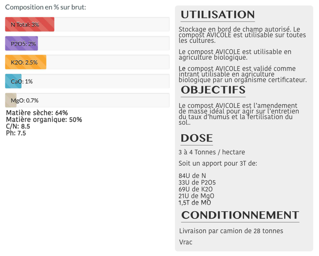Click the 'Vrac' text
This screenshot has width=319, height=256.
[x=186, y=242]
